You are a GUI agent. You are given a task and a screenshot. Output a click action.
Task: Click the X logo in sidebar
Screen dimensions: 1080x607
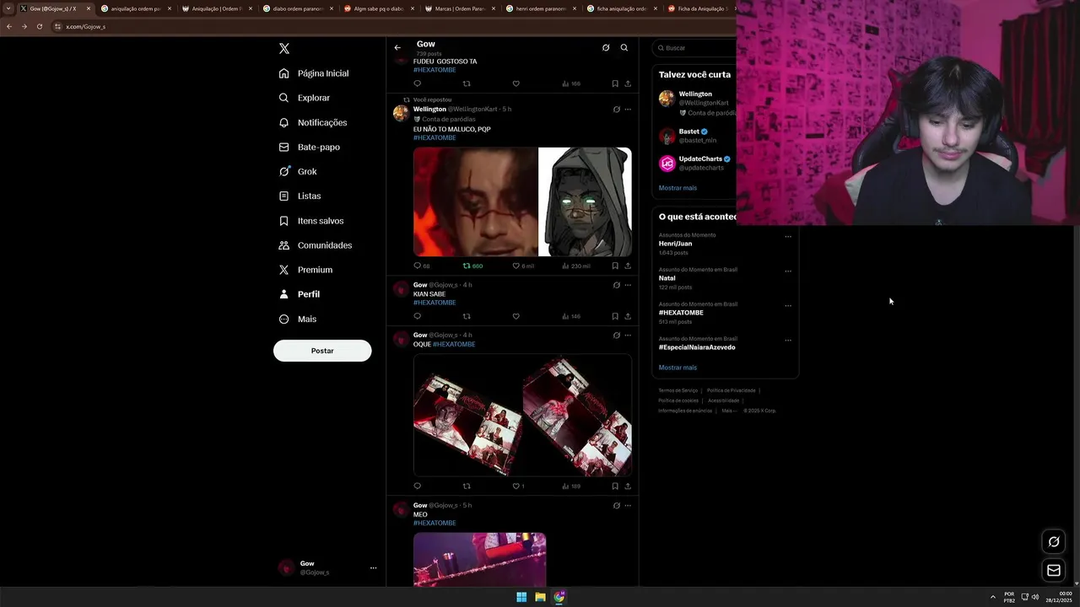click(x=284, y=49)
